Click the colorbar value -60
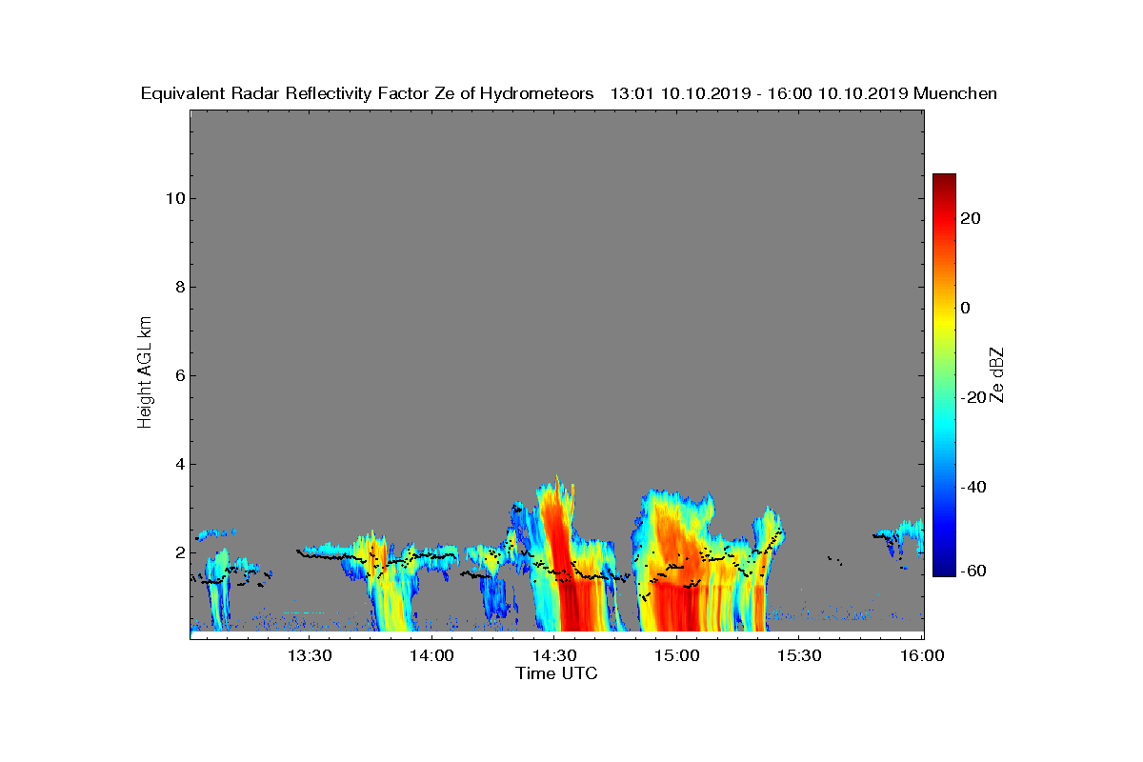The image size is (1143, 762). (x=972, y=571)
